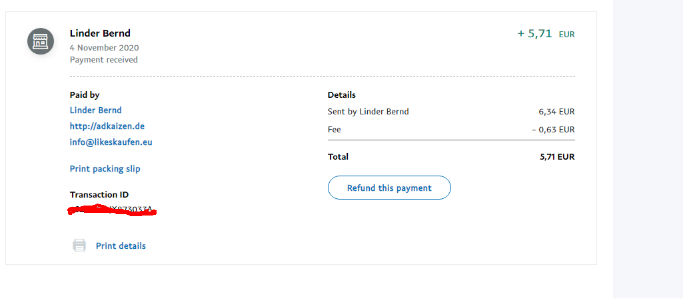683x298 pixels.
Task: Click the 4 November 2020 date
Action: pyautogui.click(x=104, y=48)
